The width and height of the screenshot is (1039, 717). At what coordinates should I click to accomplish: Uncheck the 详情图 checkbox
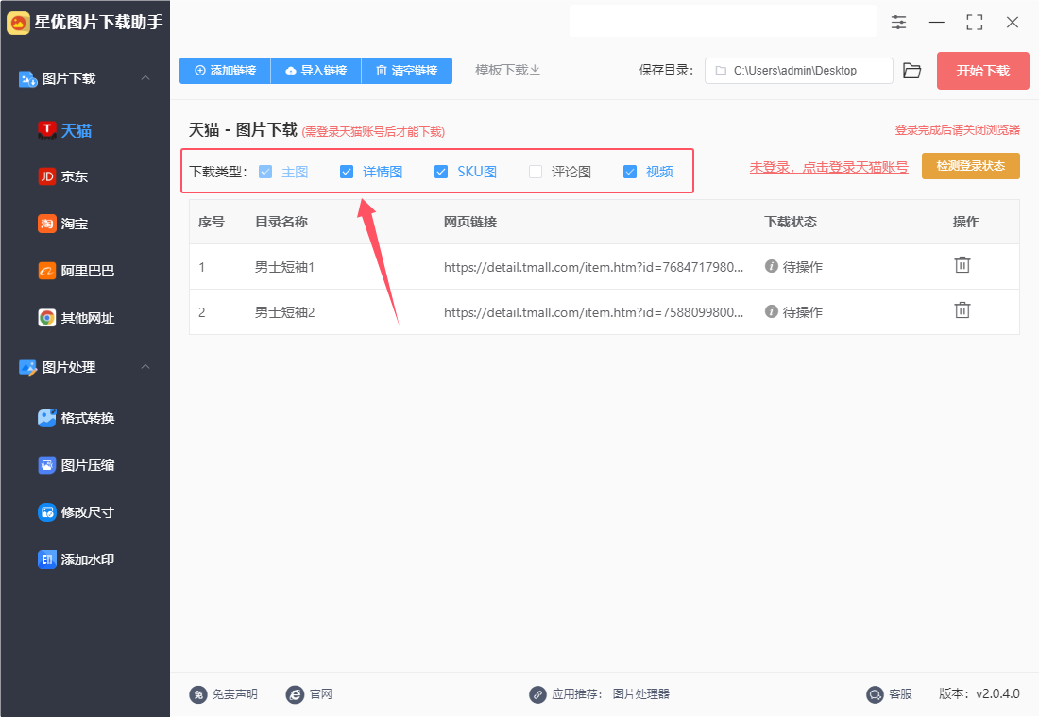click(x=347, y=172)
